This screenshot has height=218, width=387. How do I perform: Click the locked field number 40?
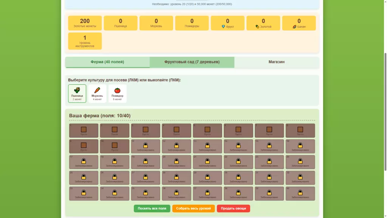tap(300, 193)
